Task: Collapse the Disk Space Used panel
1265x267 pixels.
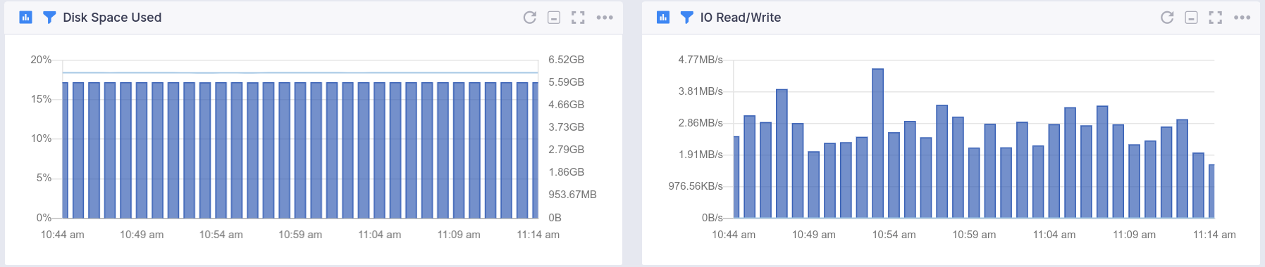Action: [x=554, y=18]
